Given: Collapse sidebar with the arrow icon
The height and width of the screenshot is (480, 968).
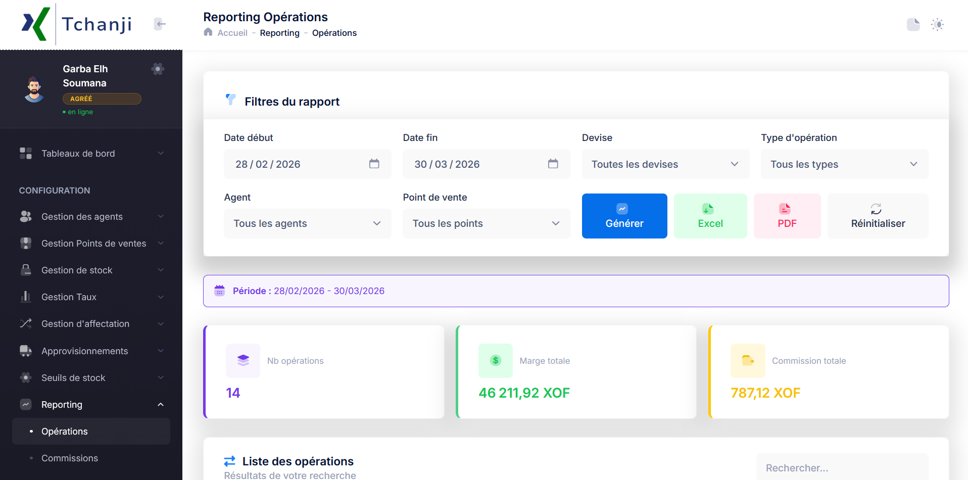Looking at the screenshot, I should click(160, 24).
